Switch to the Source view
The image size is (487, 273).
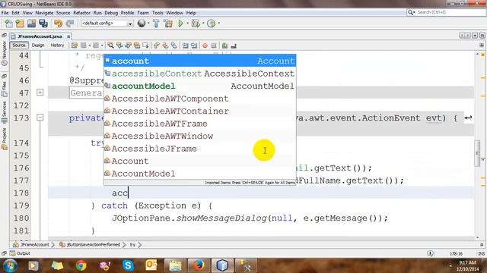(19, 45)
